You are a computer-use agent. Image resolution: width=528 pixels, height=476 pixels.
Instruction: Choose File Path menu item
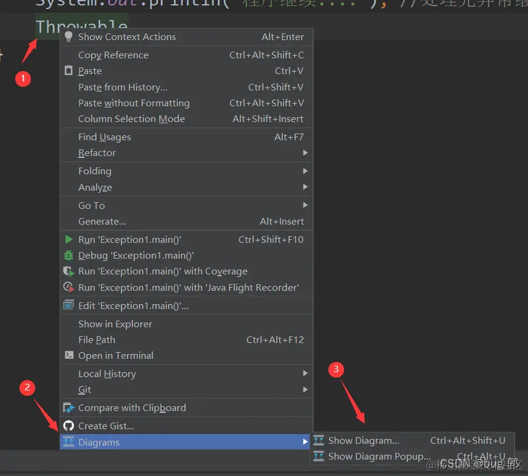186,339
